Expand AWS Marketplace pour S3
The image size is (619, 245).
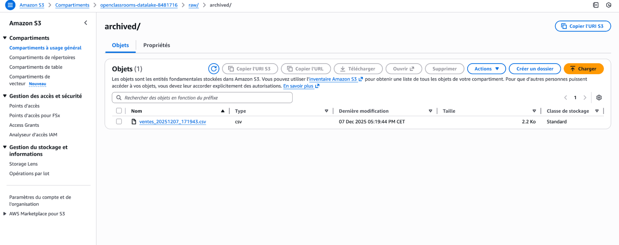(5, 213)
